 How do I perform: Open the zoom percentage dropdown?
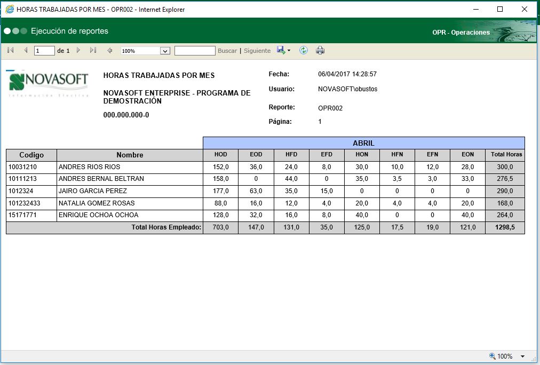point(165,51)
